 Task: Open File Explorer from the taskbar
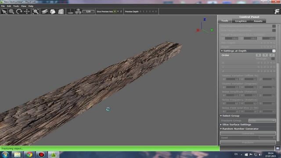(17, 154)
